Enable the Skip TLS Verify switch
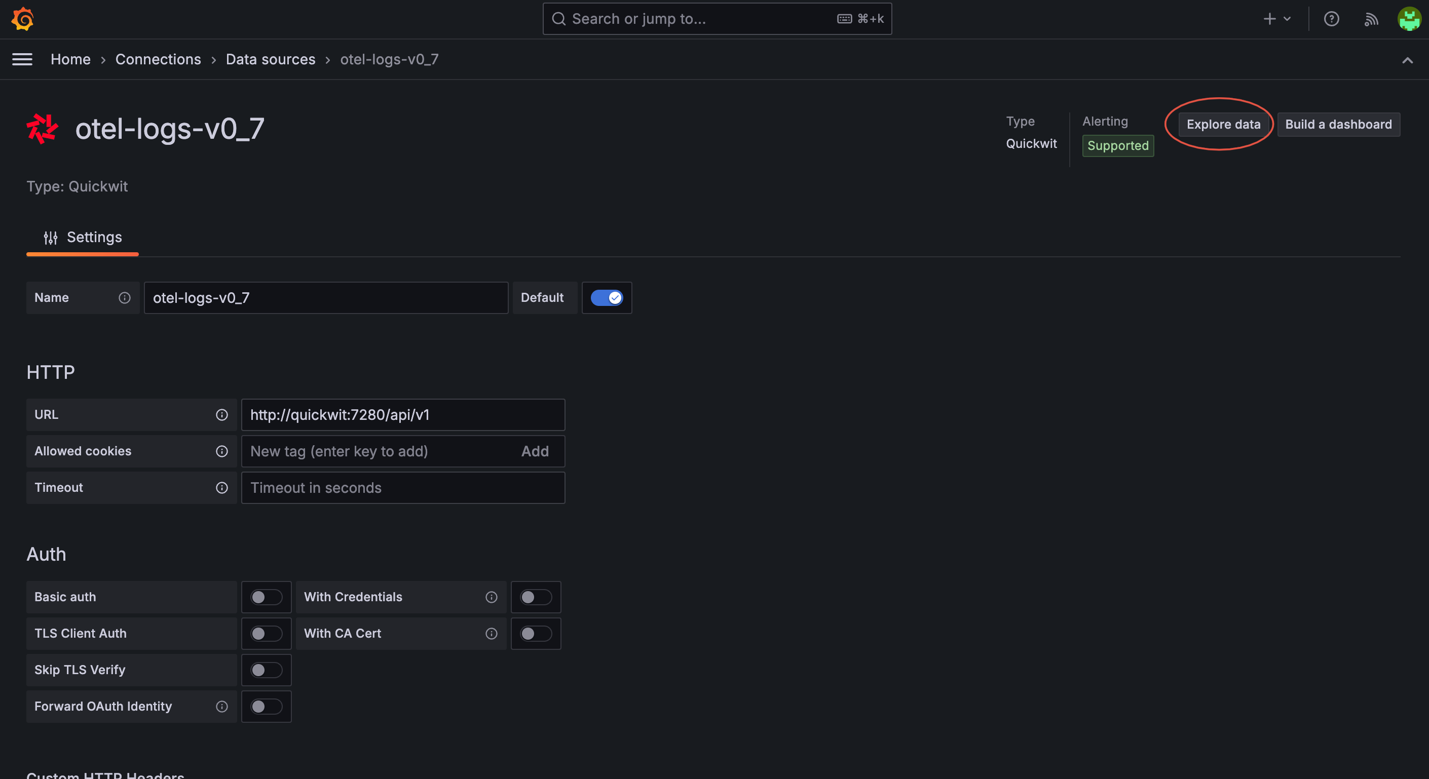The width and height of the screenshot is (1429, 779). click(x=266, y=670)
